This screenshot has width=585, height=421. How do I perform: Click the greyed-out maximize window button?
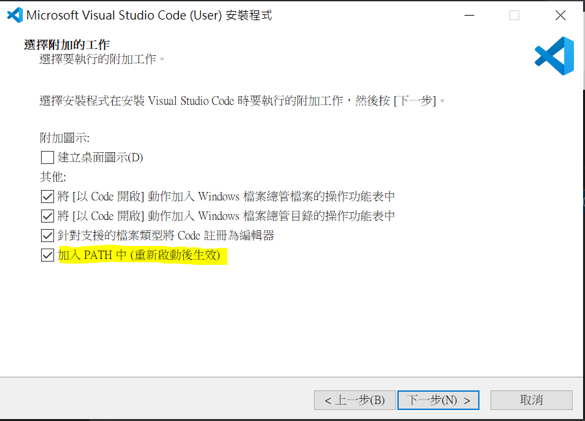click(514, 15)
